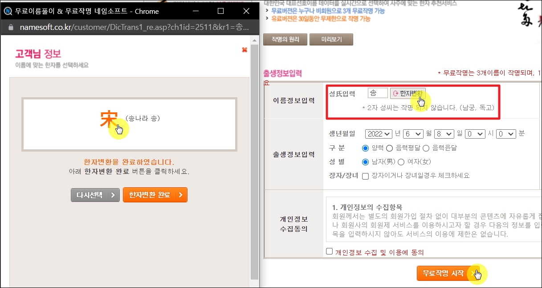542x288 pixels.
Task: Click the 무료작명 시작 orange button
Action: tap(449, 273)
